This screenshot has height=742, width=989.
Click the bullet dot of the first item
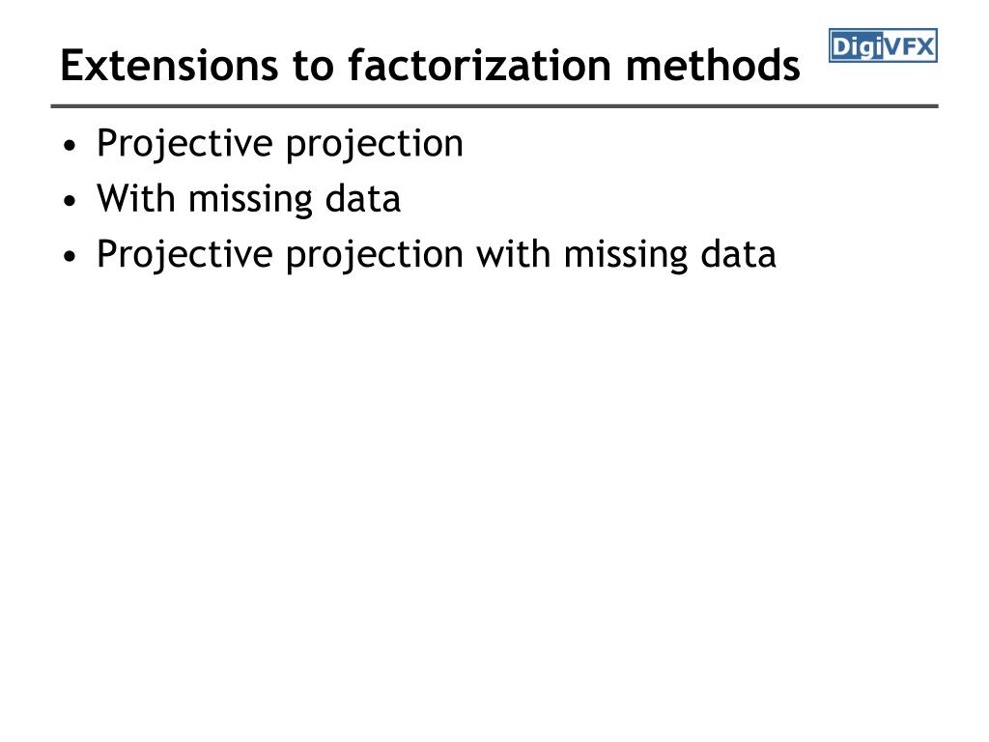coord(70,146)
